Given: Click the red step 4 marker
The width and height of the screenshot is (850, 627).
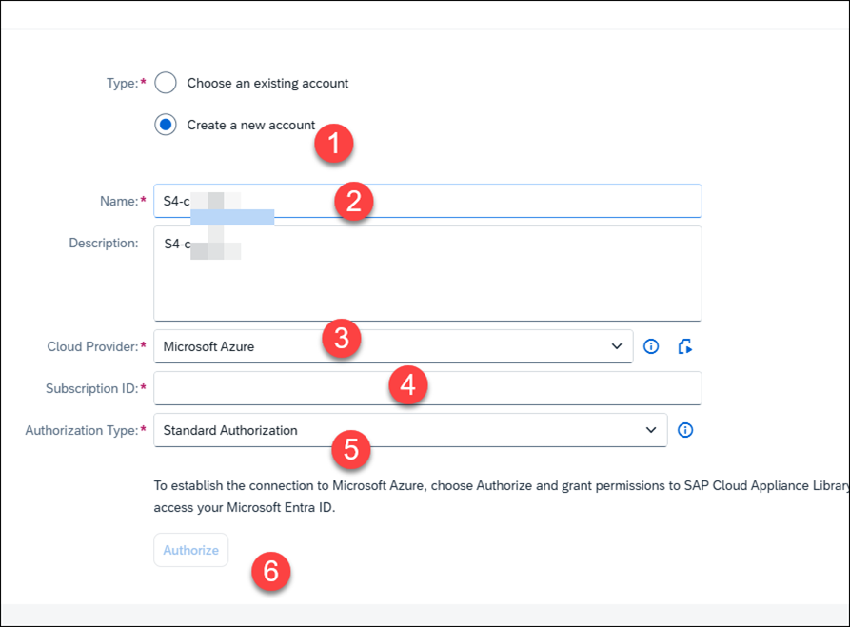Looking at the screenshot, I should coord(408,385).
